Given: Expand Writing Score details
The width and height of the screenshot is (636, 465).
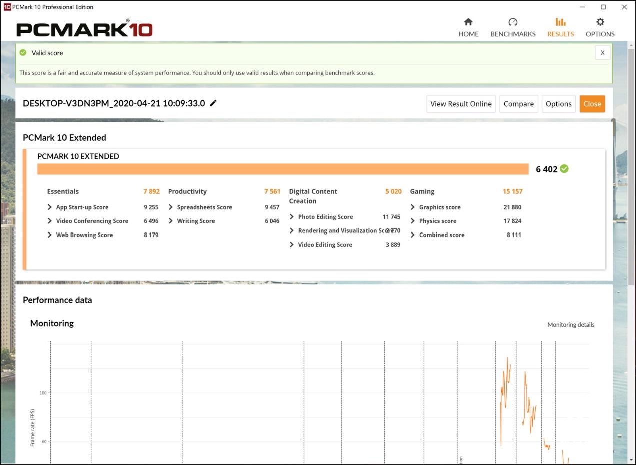Looking at the screenshot, I should [171, 221].
